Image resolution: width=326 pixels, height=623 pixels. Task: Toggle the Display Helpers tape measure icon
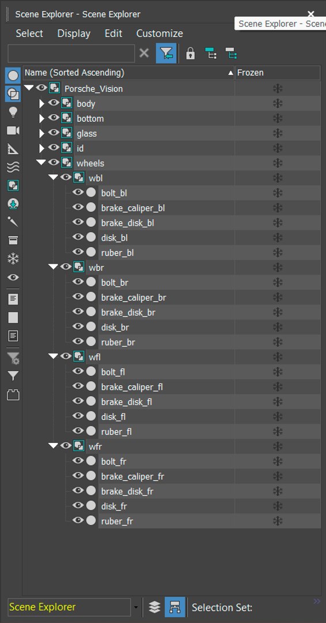pyautogui.click(x=13, y=149)
